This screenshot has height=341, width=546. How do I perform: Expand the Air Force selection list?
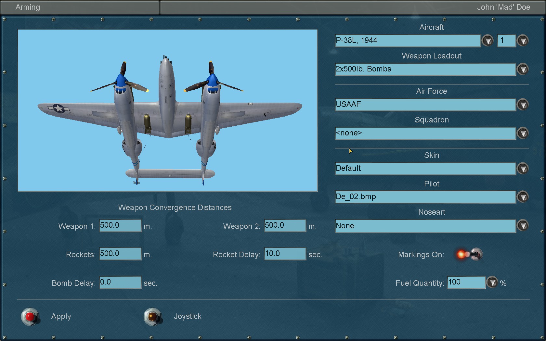[x=523, y=105]
